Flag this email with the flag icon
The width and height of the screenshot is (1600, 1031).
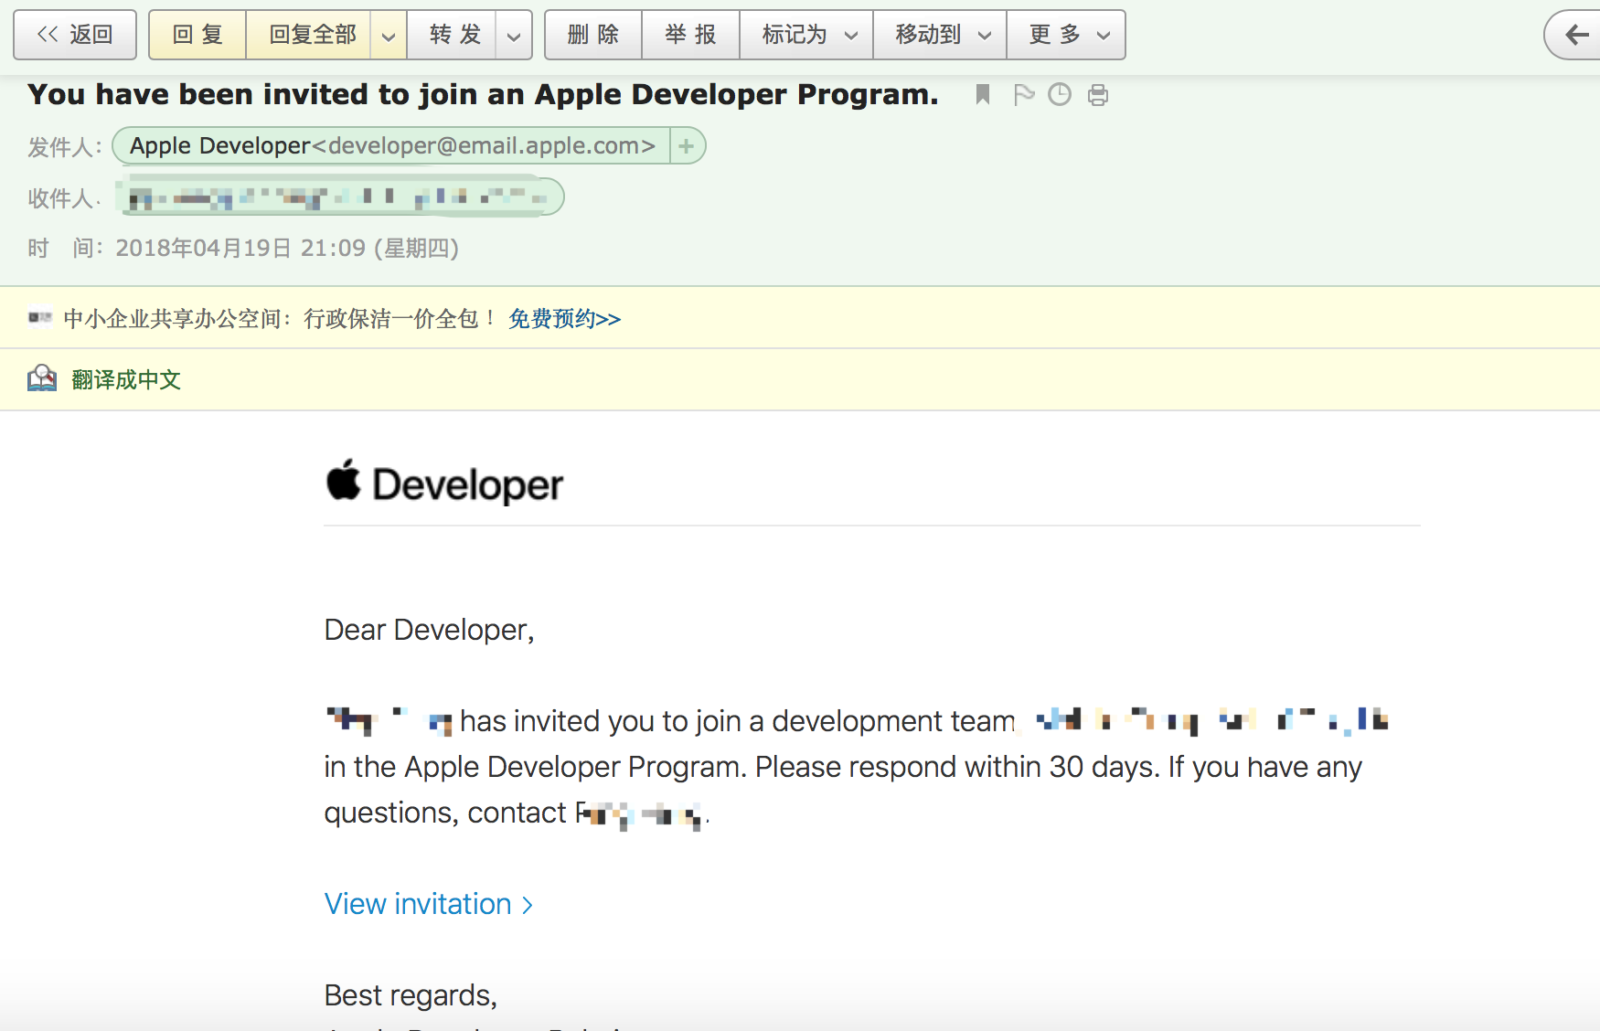[x=1023, y=94]
